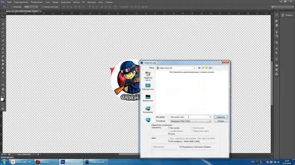Open the Просмотр menu
The width and height of the screenshot is (295, 165).
coord(91,2)
